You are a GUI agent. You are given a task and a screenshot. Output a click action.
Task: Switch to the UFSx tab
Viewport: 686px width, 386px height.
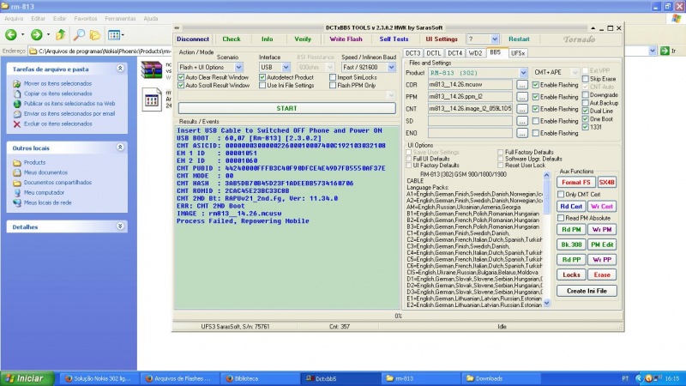[x=518, y=53]
